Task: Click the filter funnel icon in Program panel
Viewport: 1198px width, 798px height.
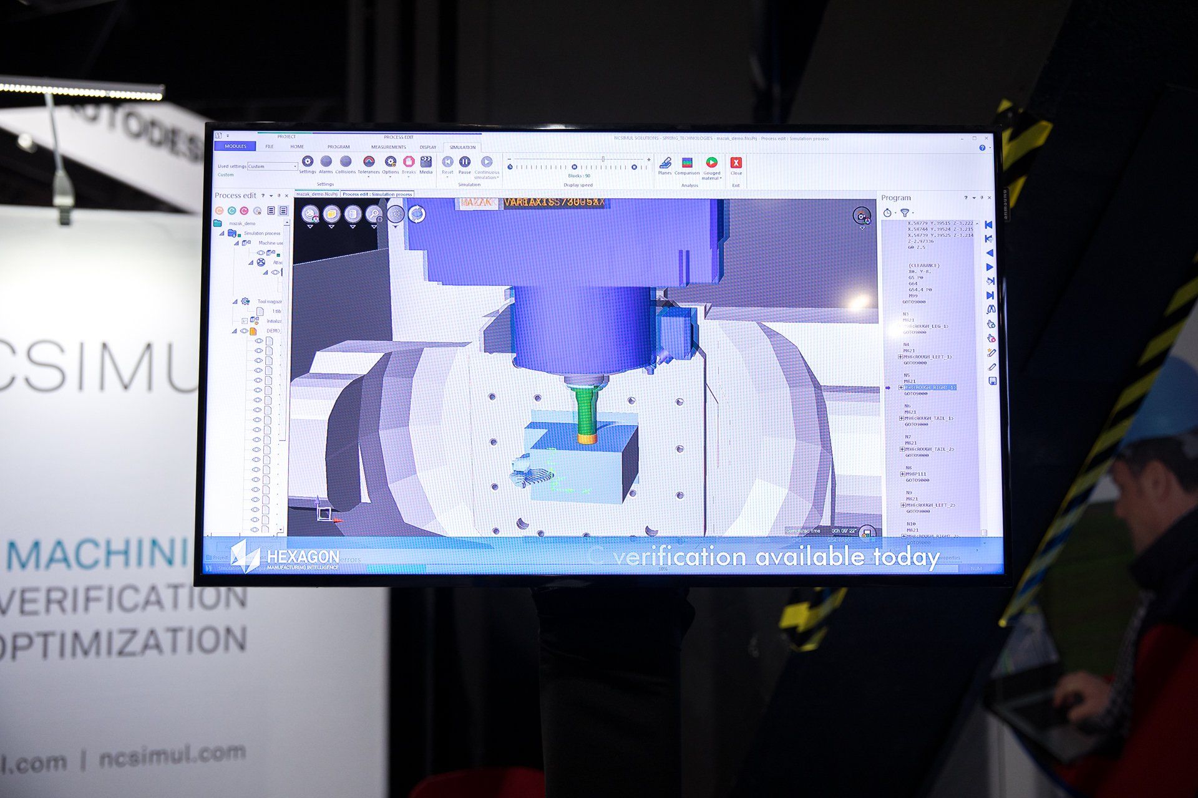Action: 905,213
